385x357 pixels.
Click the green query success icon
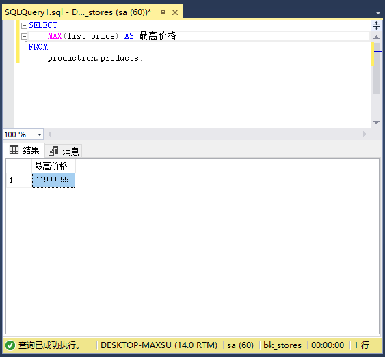coord(10,345)
